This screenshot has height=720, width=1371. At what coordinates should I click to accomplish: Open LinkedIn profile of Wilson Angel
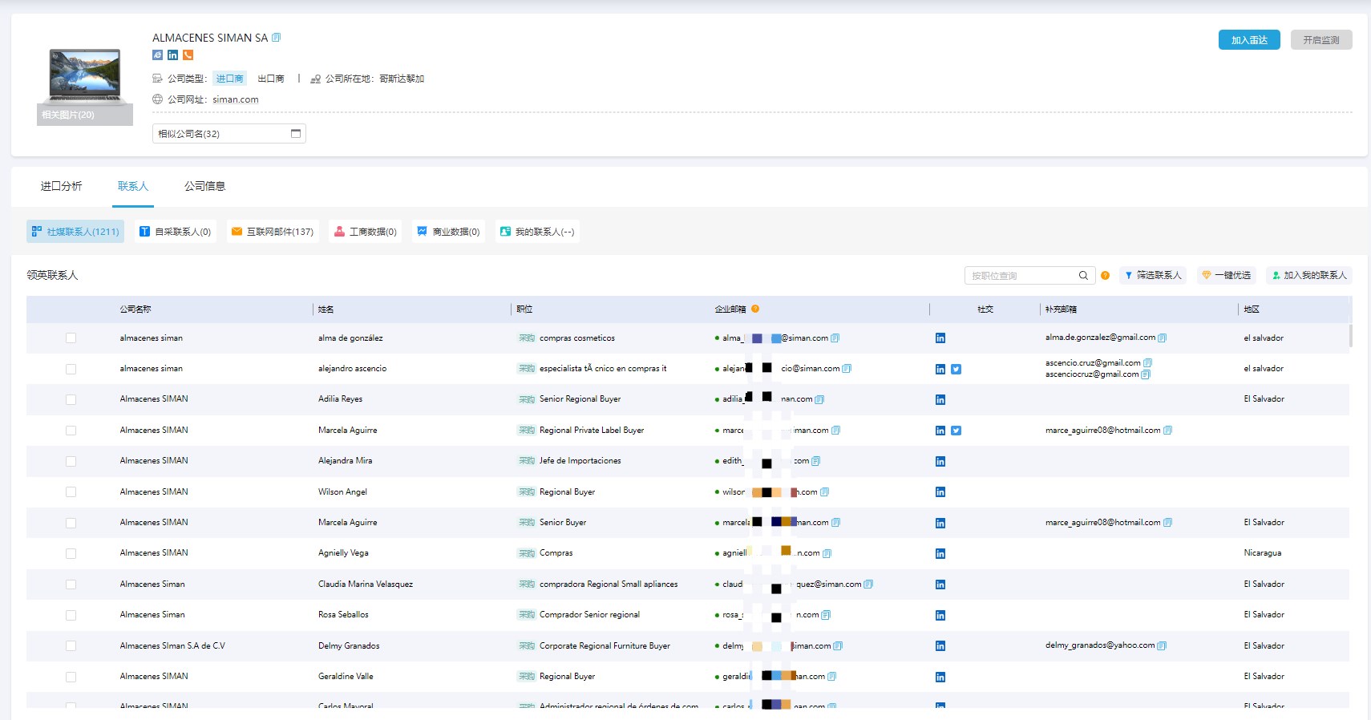[x=940, y=492]
